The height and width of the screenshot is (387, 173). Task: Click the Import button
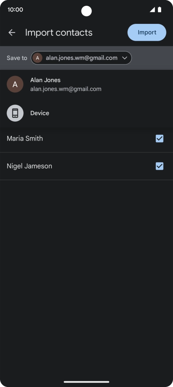pos(147,32)
